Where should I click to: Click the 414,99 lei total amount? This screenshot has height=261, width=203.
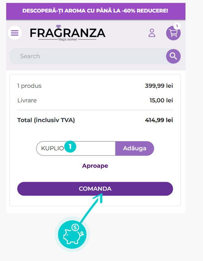pos(159,120)
